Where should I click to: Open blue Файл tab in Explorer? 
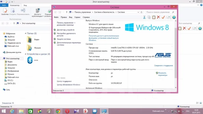coord(4,5)
